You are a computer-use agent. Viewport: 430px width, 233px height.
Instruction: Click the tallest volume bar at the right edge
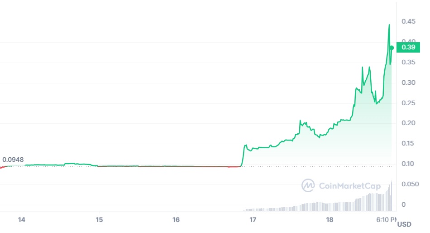tap(392, 196)
